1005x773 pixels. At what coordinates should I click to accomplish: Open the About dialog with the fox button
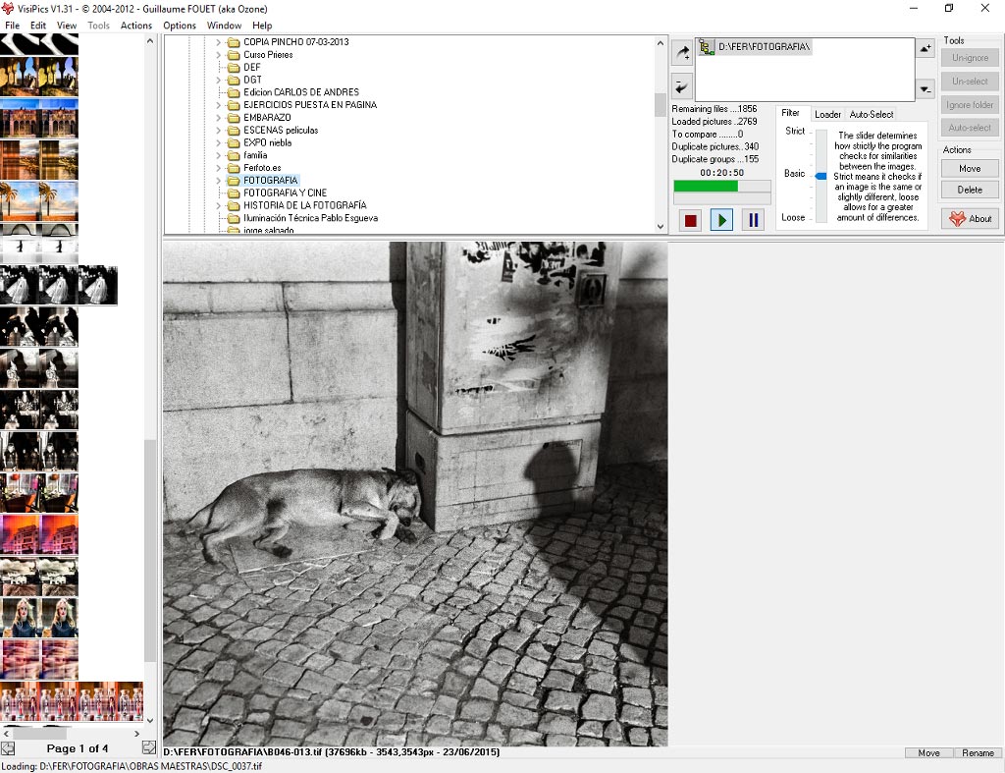[970, 219]
